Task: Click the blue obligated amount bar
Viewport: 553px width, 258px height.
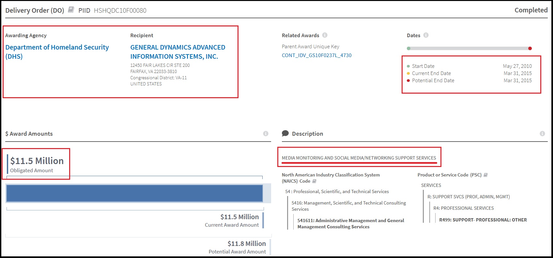Action: click(x=134, y=193)
